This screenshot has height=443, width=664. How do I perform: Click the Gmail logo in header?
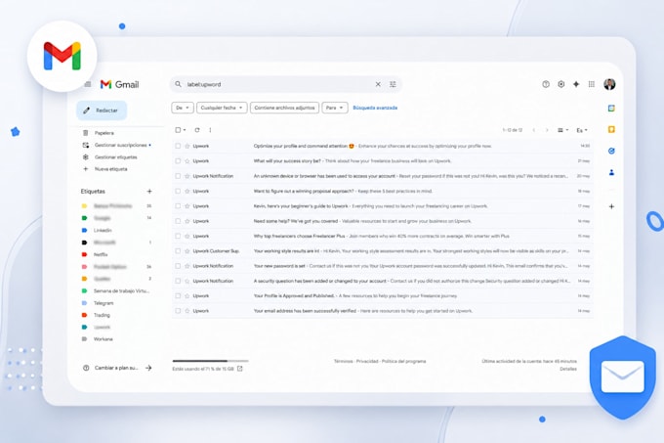pyautogui.click(x=119, y=84)
